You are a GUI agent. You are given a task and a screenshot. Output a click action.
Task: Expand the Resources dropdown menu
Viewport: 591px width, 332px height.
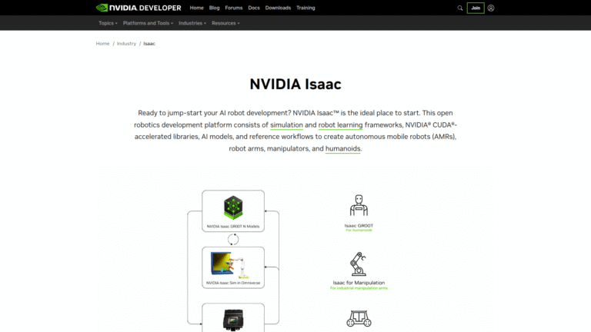(225, 23)
